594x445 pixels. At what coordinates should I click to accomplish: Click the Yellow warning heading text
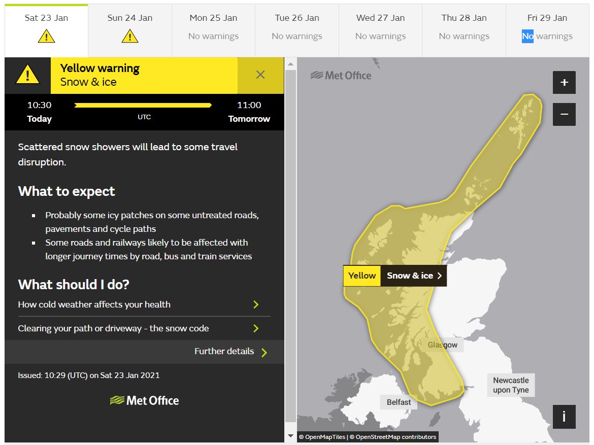pos(100,68)
